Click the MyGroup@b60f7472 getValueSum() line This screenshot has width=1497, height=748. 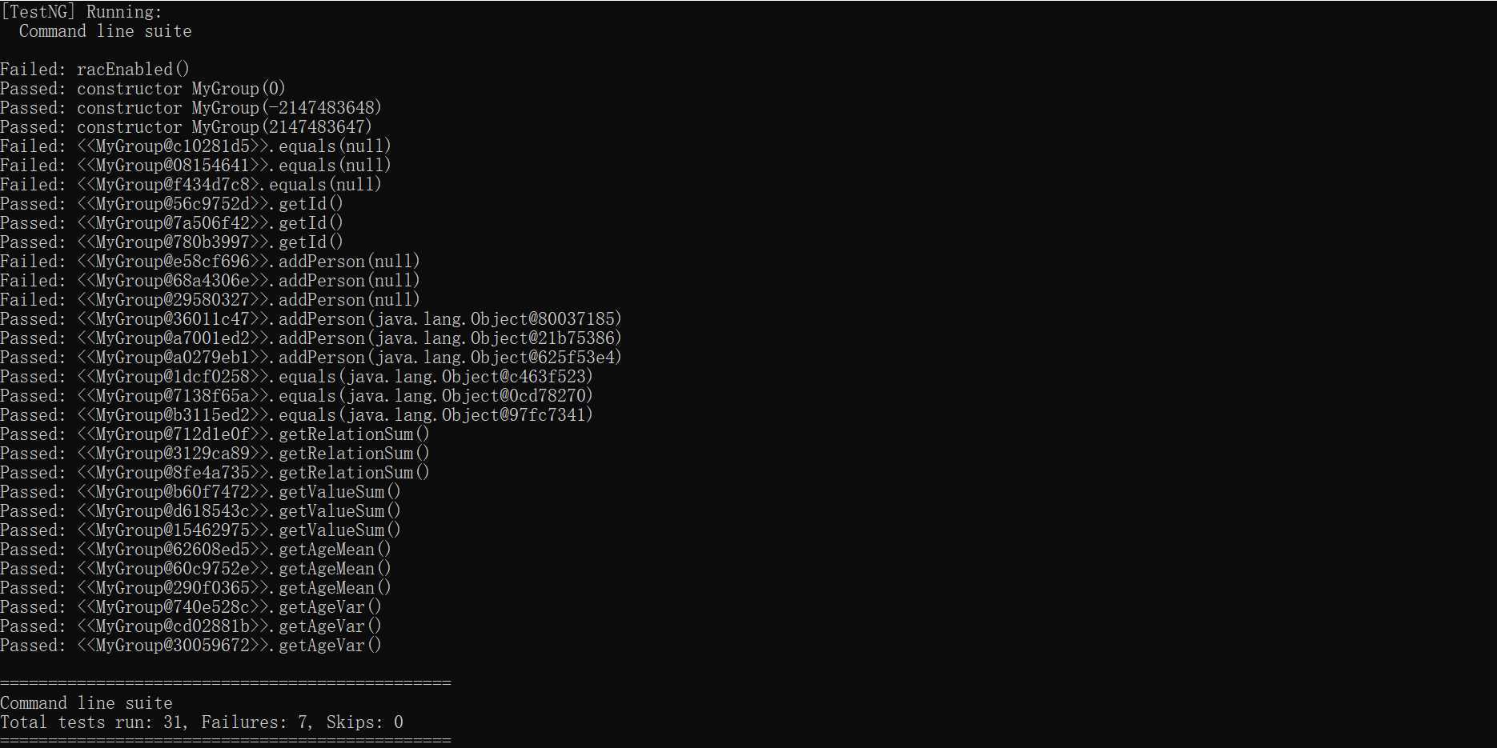tap(200, 492)
